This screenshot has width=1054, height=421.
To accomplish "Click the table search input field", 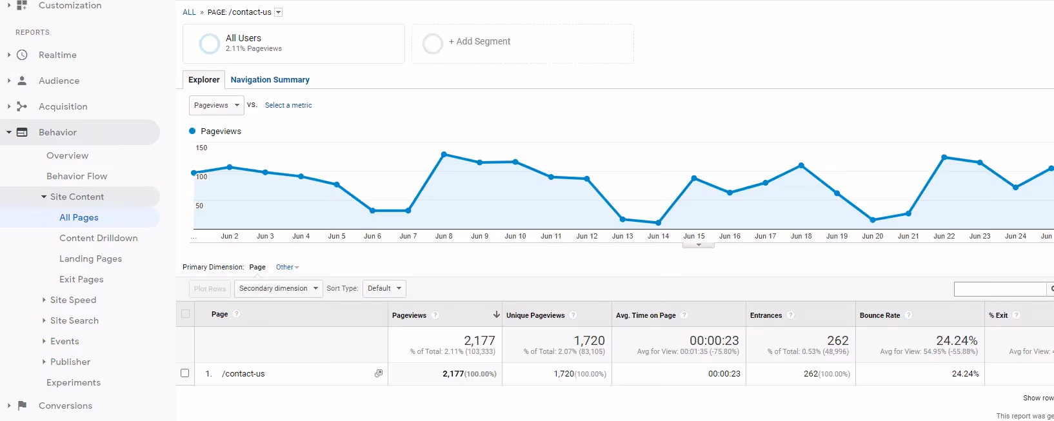I will tap(1000, 289).
